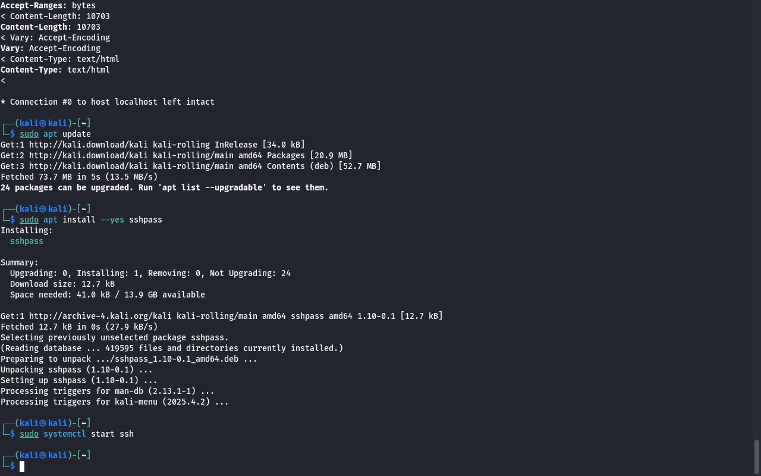This screenshot has width=761, height=476.
Task: Click the bold 'Content-Type' header label
Action: pyautogui.click(x=31, y=70)
